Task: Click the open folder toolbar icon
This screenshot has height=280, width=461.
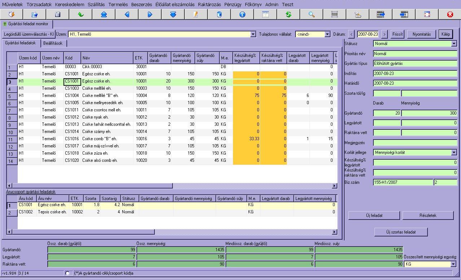Action: click(x=34, y=14)
